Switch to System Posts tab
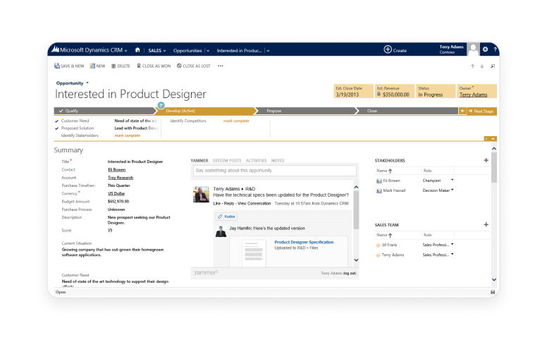This screenshot has width=547, height=340. 227,161
